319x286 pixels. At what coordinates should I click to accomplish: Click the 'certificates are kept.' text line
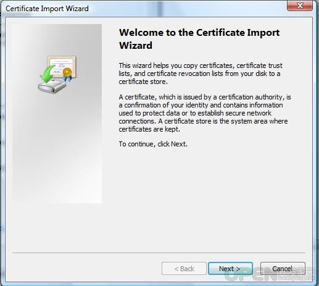click(x=149, y=129)
